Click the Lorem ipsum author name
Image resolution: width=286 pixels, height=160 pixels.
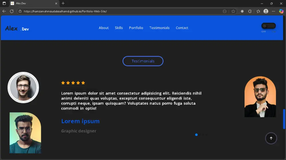point(80,121)
